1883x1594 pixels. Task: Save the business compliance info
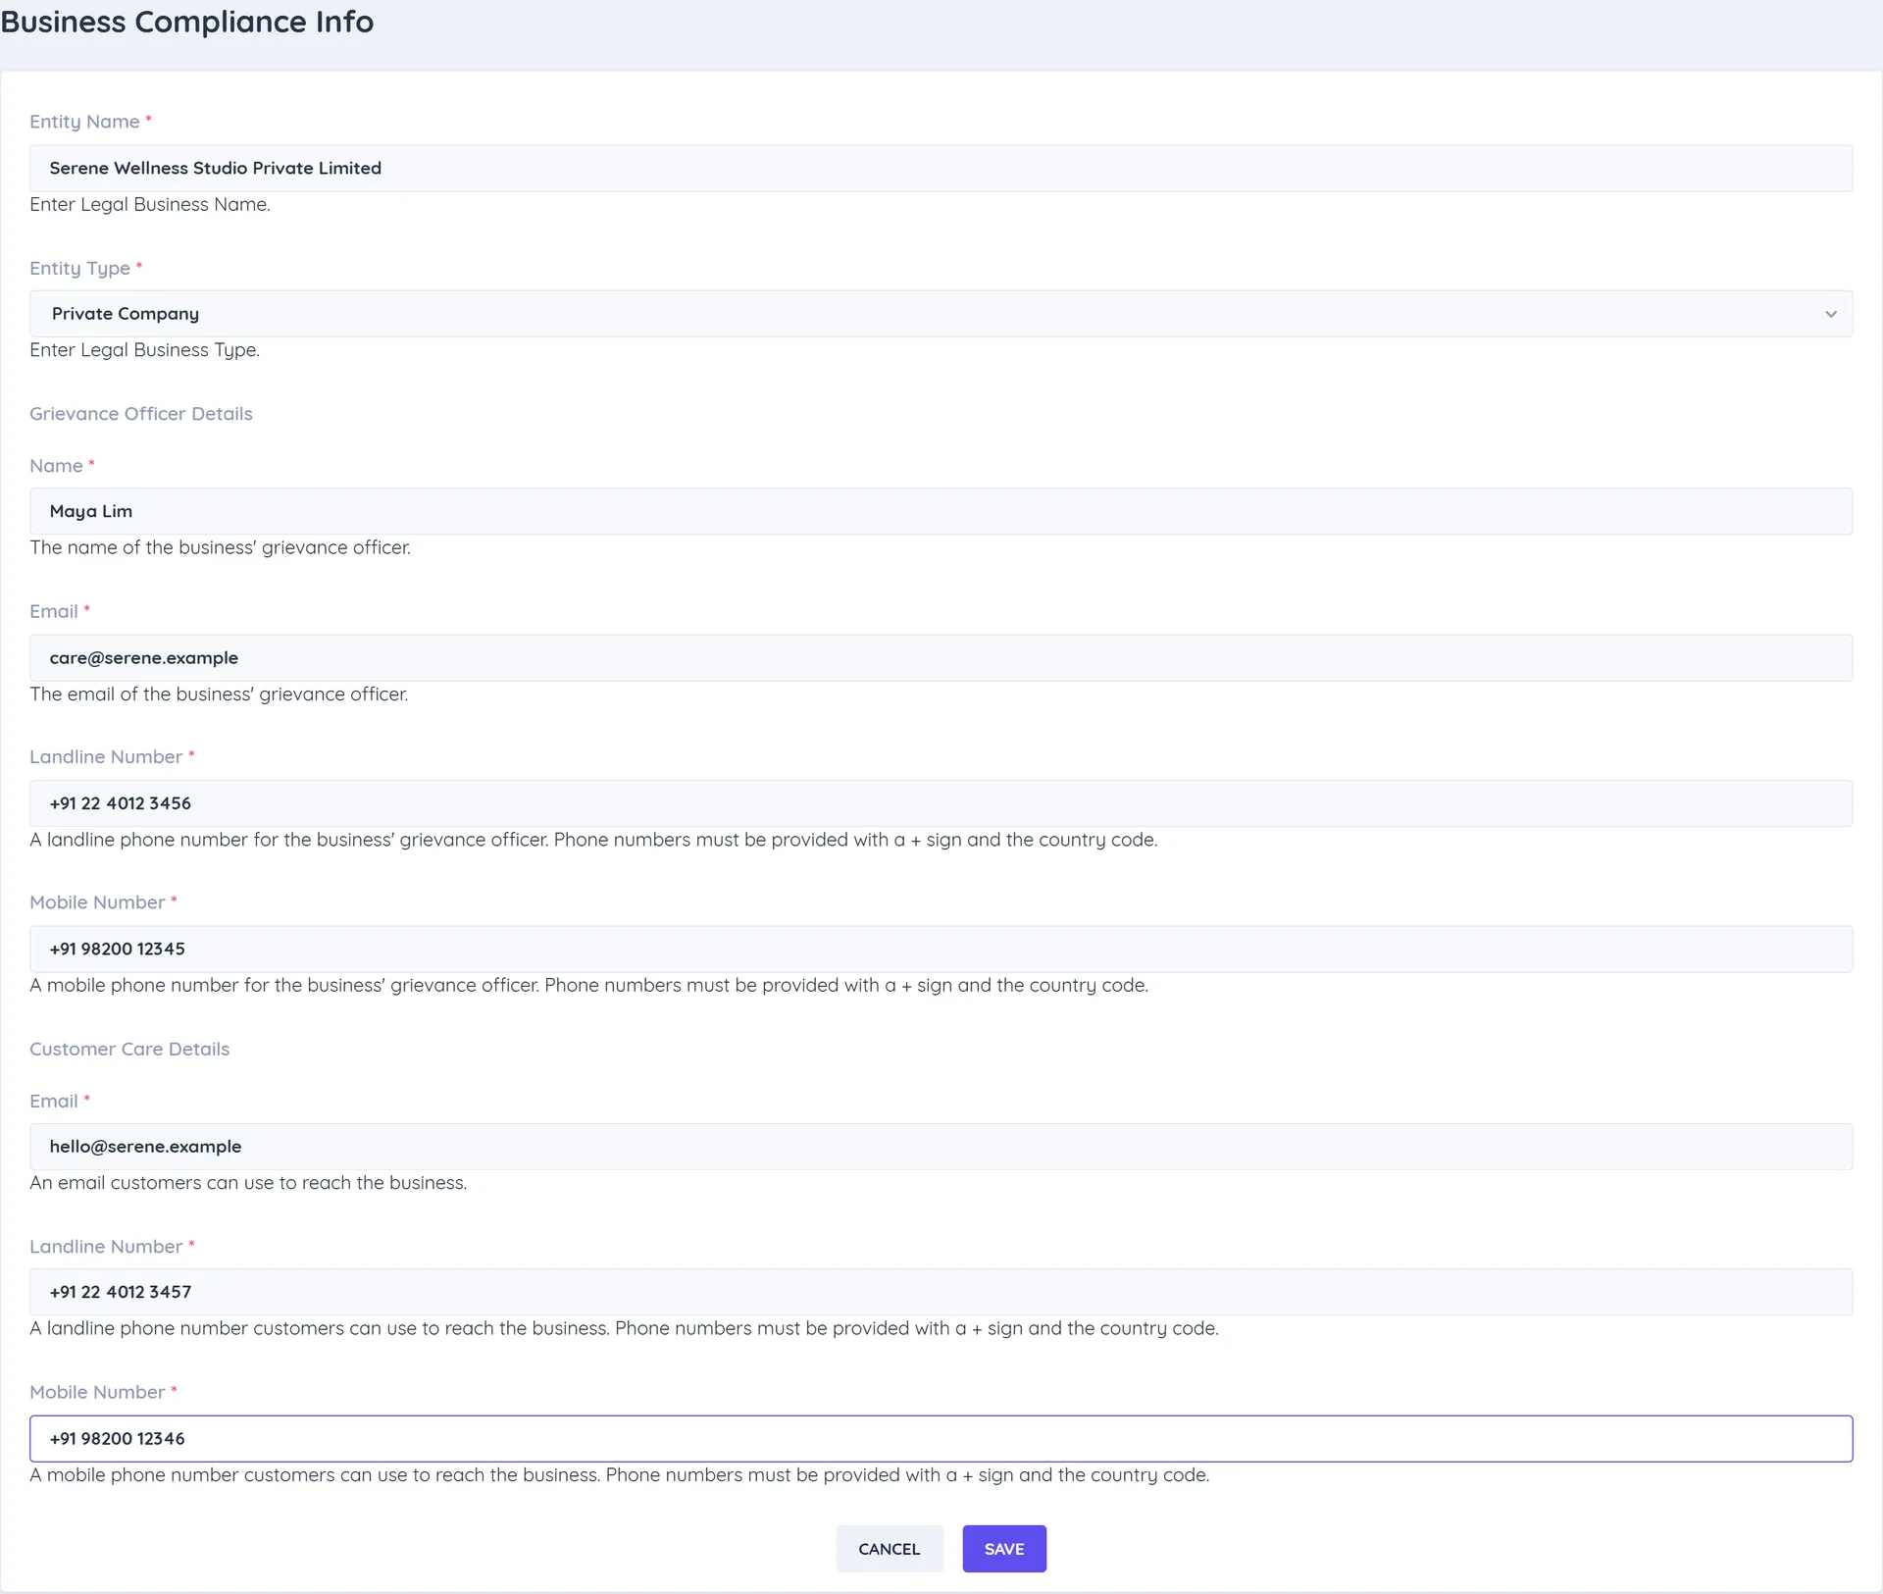coord(1004,1549)
